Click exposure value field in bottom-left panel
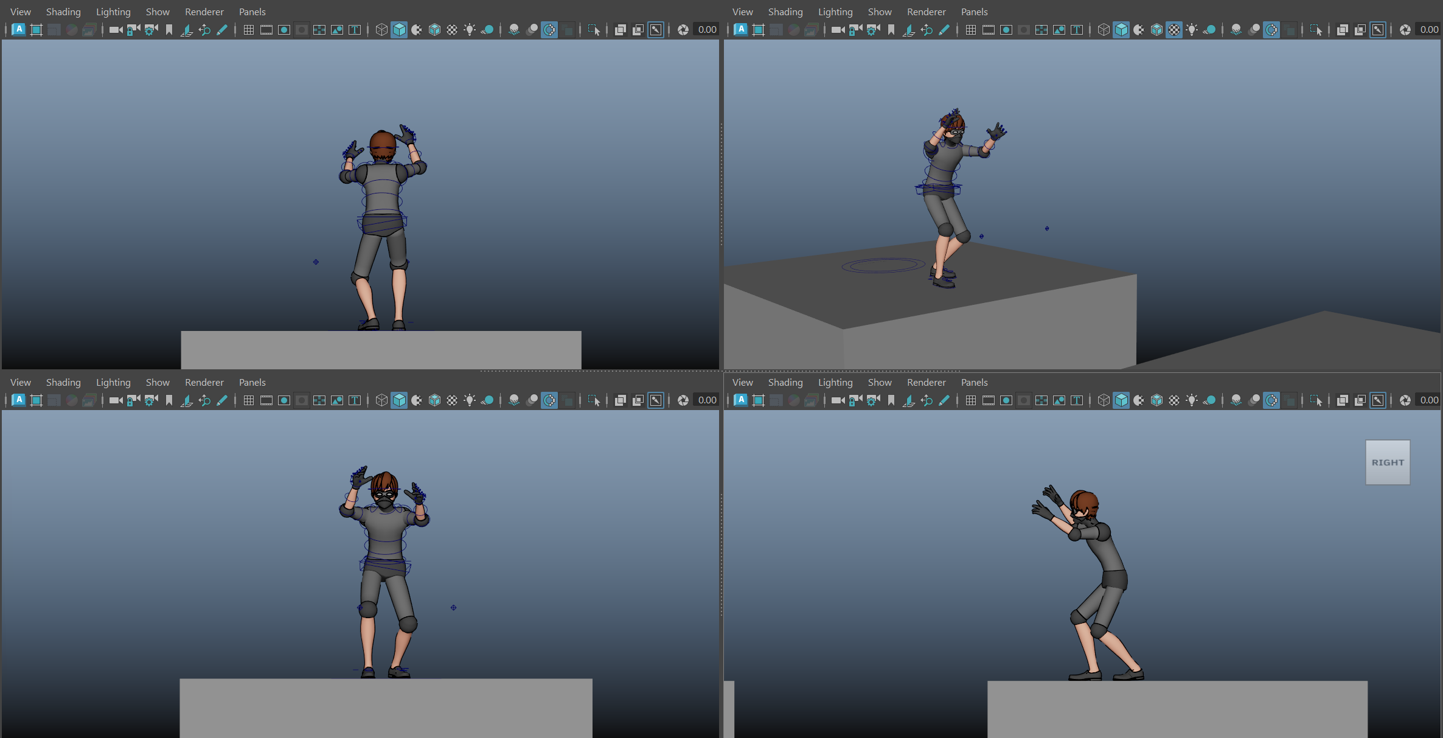 coord(707,400)
